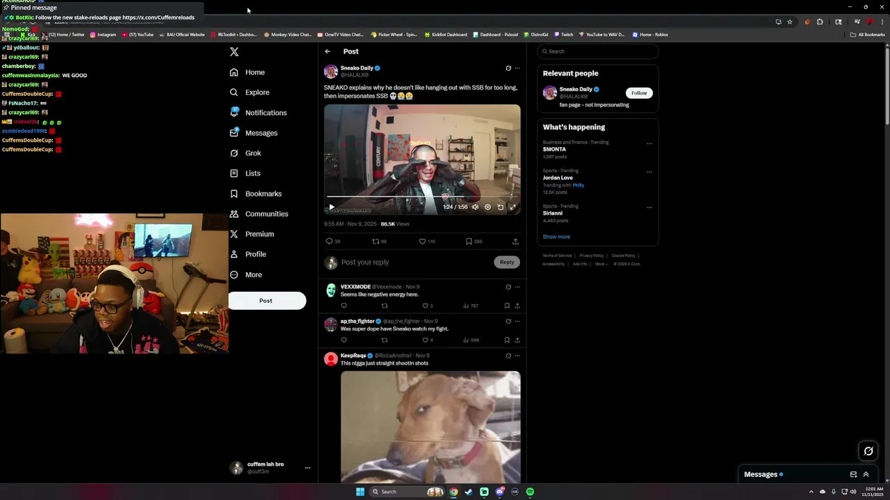
Task: Open the three-dot menu on the KeepRaqs reply
Action: pos(517,356)
